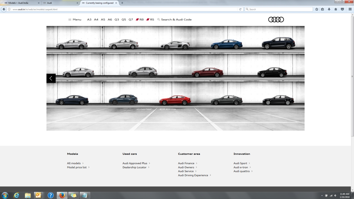Open Outlook from the taskbar
Image resolution: width=354 pixels, height=199 pixels.
click(x=39, y=195)
